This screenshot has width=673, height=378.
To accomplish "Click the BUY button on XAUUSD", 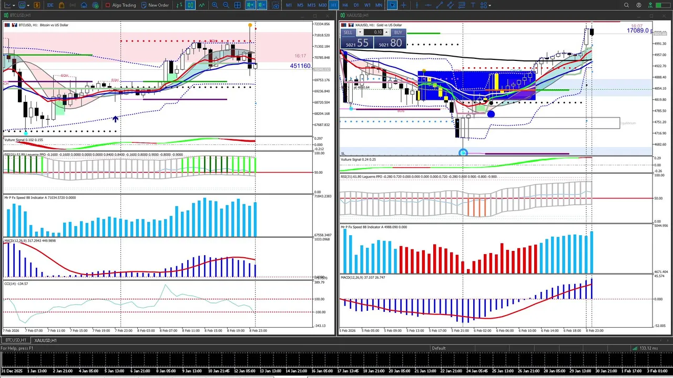I will [x=398, y=33].
